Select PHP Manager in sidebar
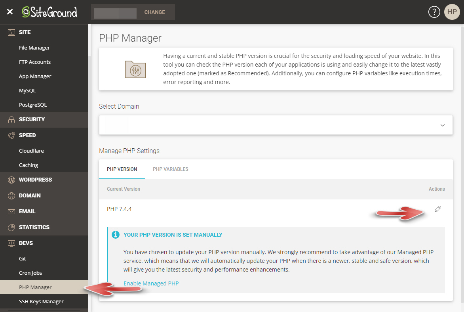This screenshot has width=464, height=312. 44,287
